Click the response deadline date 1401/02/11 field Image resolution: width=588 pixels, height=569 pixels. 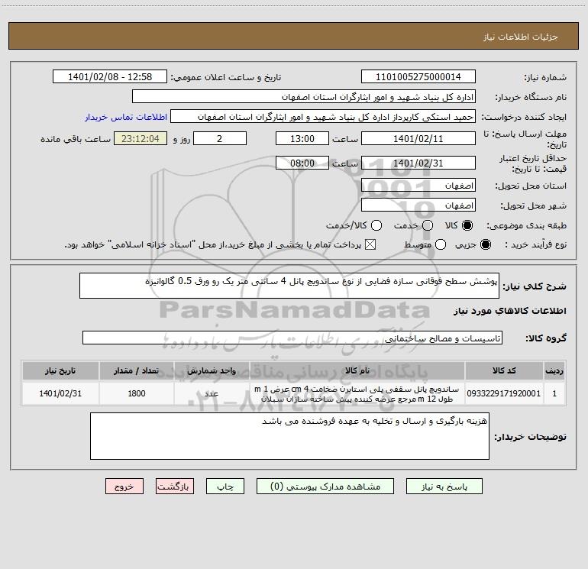pos(418,138)
